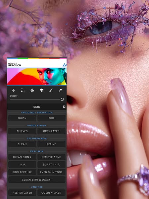The height and width of the screenshot is (199, 149).
Task: Create a HELPER LAYER
Action: coord(22,193)
